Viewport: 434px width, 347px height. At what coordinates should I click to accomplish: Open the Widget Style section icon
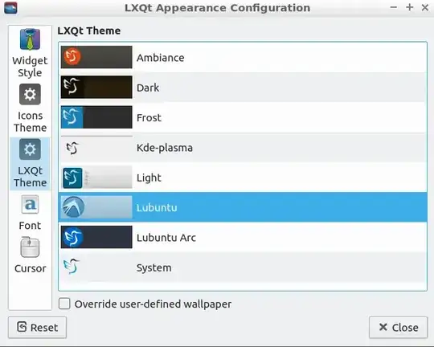30,39
